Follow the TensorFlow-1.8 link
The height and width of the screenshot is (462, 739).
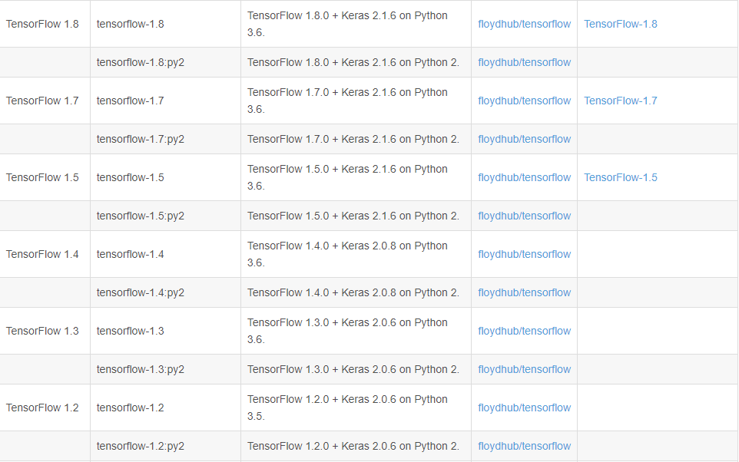620,24
